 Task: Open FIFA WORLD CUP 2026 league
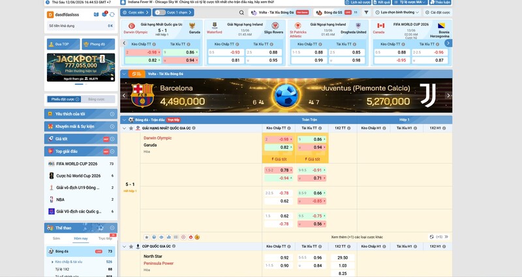[81, 164]
